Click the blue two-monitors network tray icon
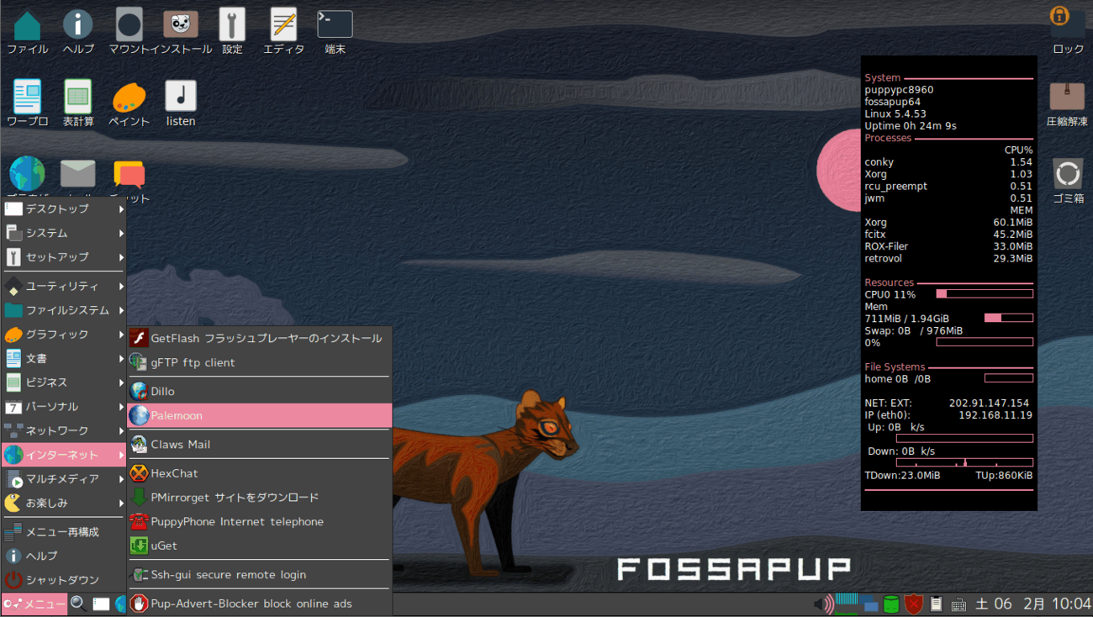 click(869, 604)
